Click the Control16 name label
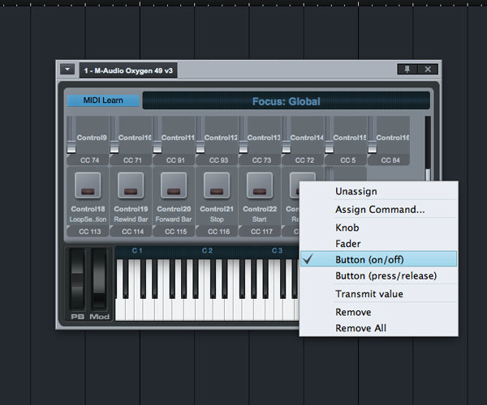The width and height of the screenshot is (487, 405). point(393,138)
